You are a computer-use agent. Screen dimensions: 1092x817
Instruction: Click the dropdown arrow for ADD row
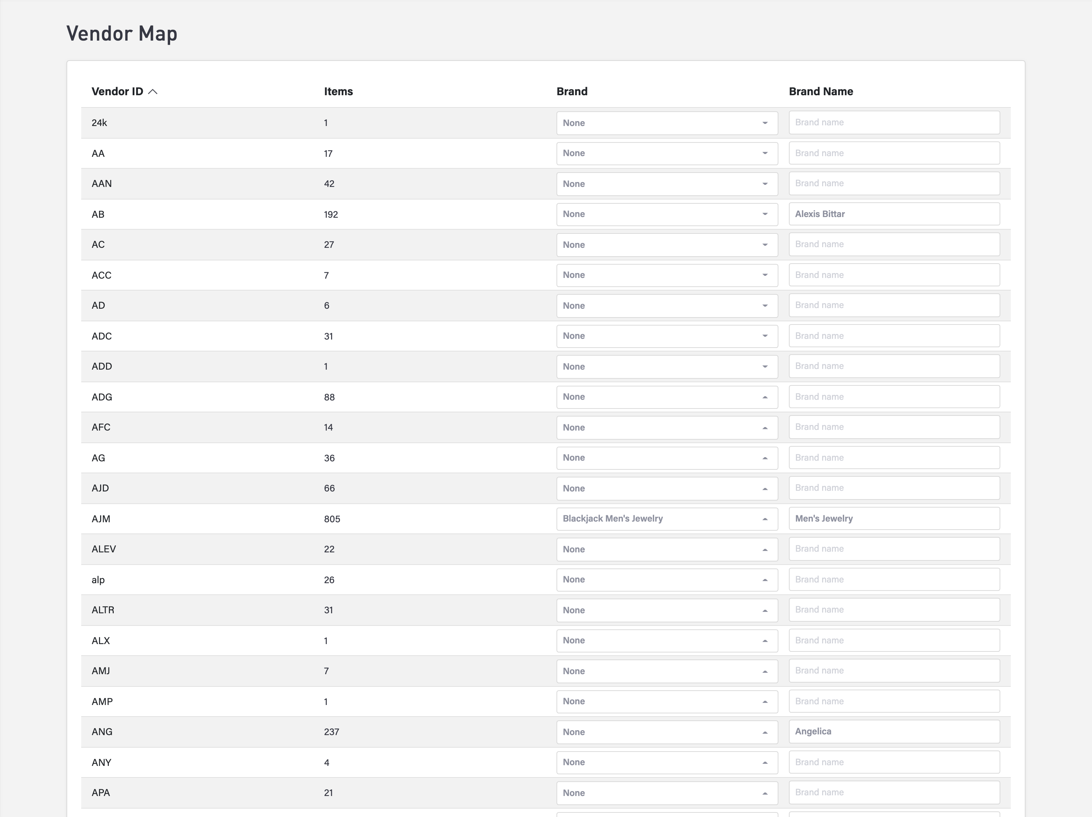pos(765,367)
